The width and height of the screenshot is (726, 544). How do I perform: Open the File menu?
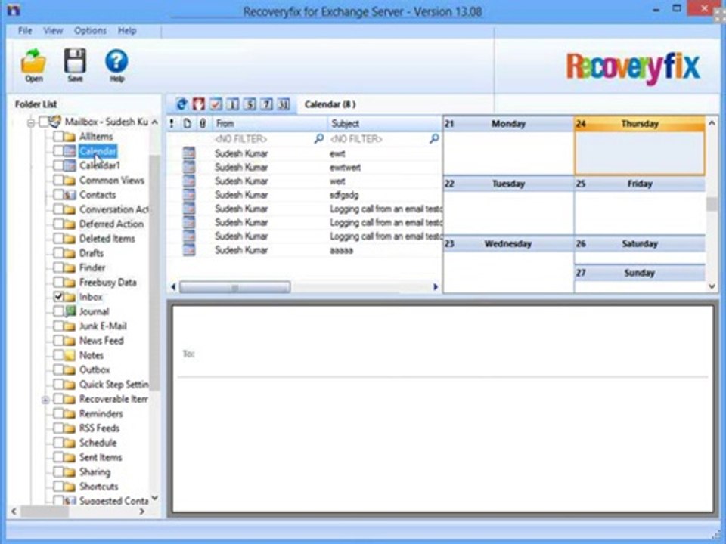25,30
